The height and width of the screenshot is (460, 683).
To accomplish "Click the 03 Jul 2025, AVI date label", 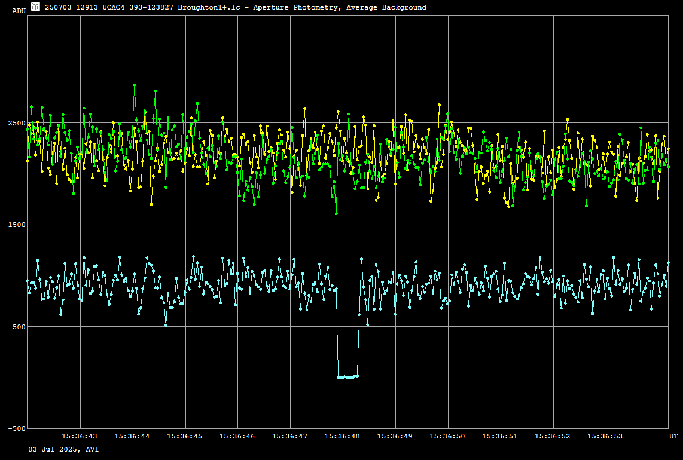I will (x=64, y=449).
